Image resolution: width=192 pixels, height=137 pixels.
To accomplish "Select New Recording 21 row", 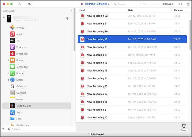I will pos(132,24).
